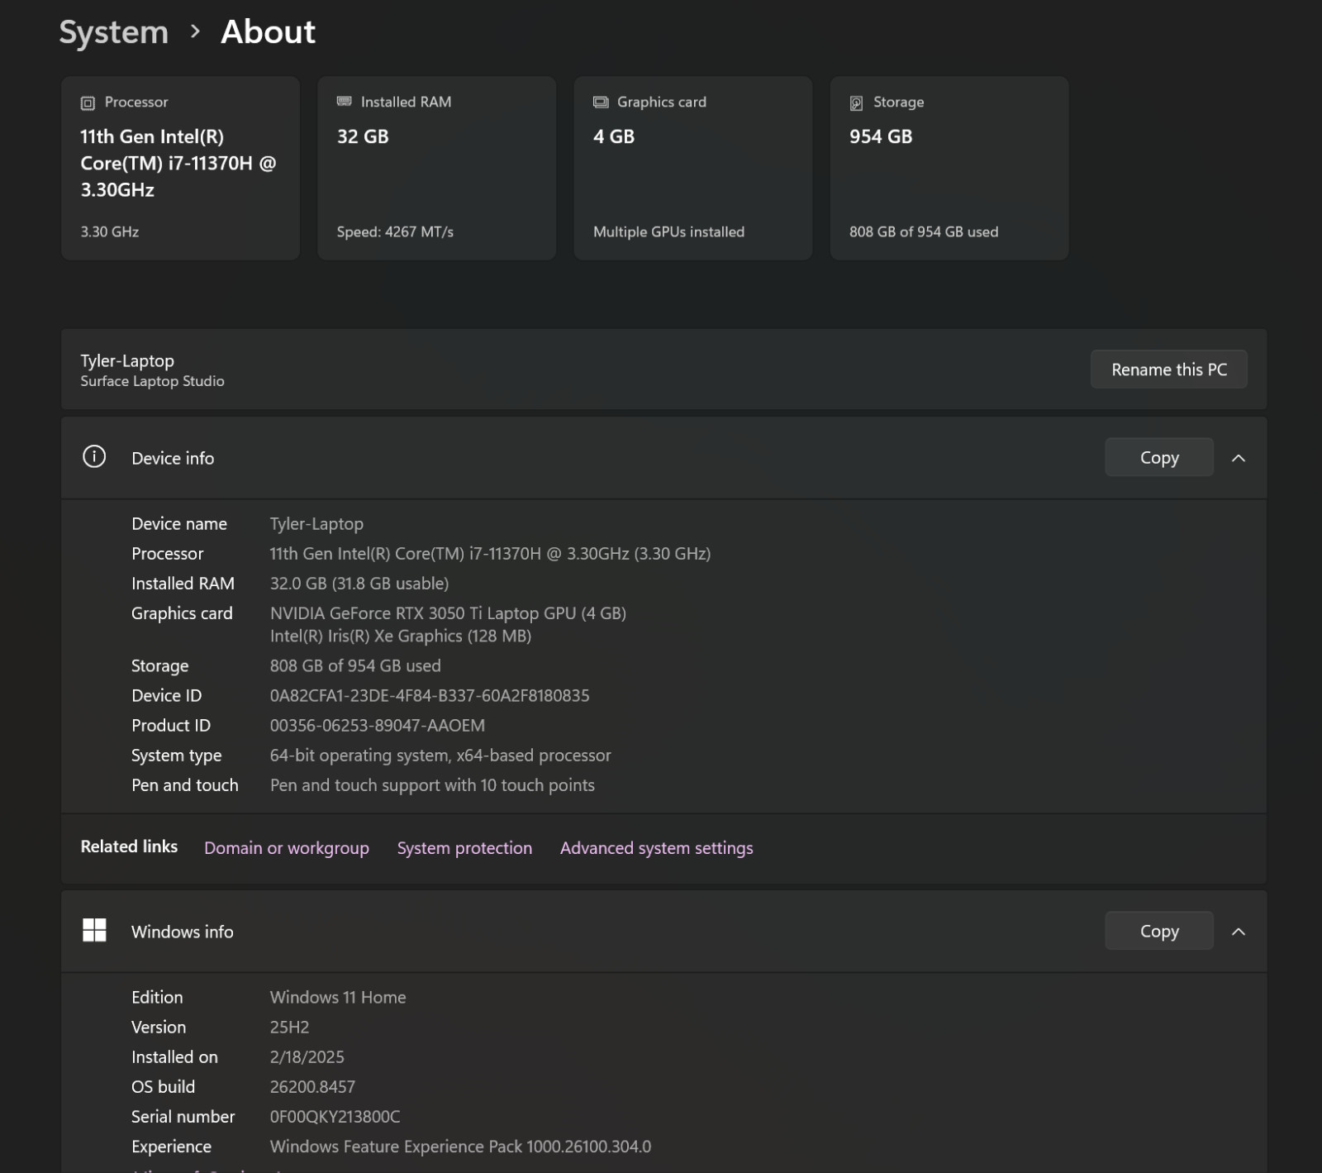Viewport: 1322px width, 1173px height.
Task: Click the Graphics card icon
Action: pyautogui.click(x=601, y=102)
